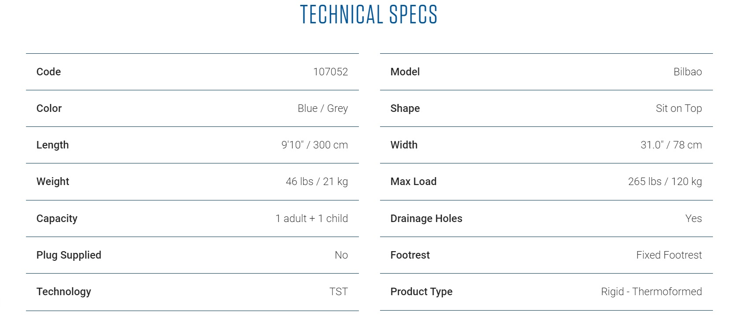
Task: Click the 265 lbs / 120 kg value
Action: [665, 182]
